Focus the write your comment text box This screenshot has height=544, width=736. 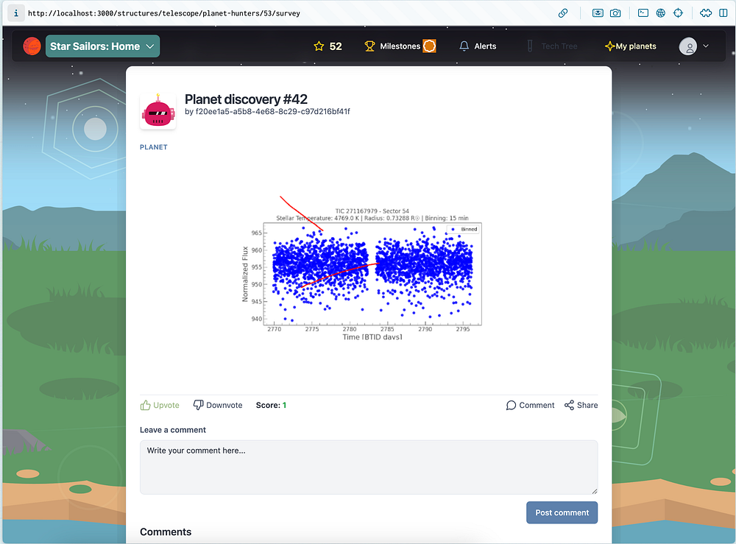[369, 467]
